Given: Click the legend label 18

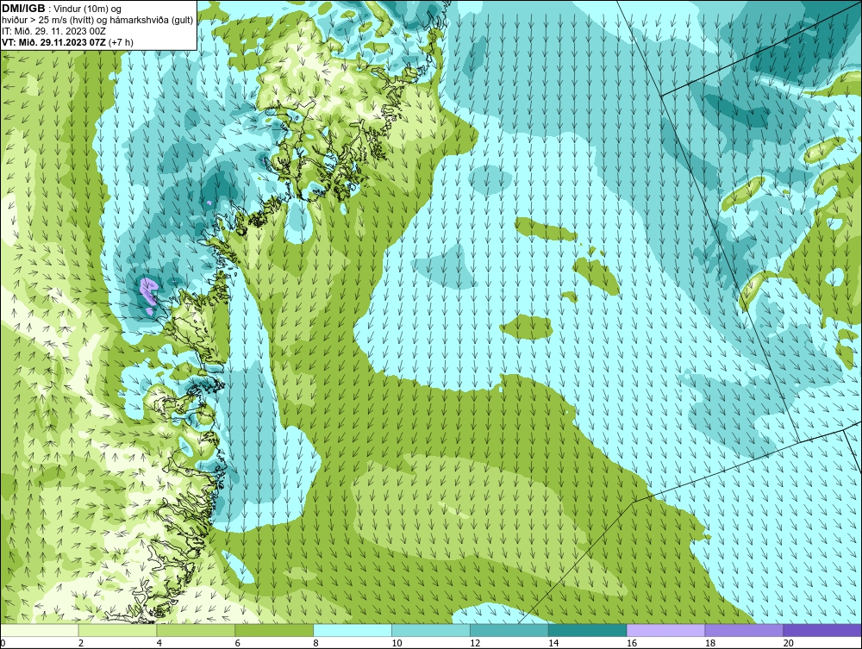Looking at the screenshot, I should pyautogui.click(x=709, y=643).
